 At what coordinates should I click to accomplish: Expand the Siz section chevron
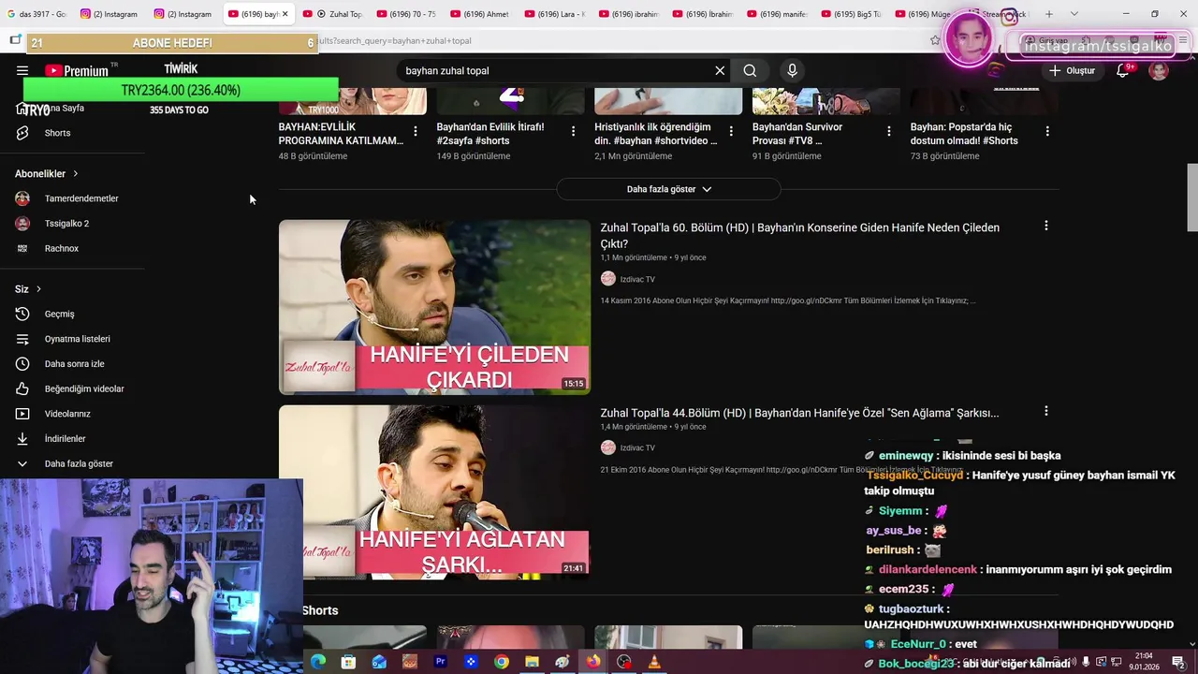pos(38,289)
